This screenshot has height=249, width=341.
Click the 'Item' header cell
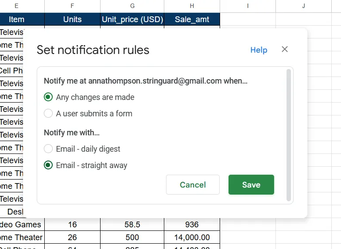[x=22, y=19]
